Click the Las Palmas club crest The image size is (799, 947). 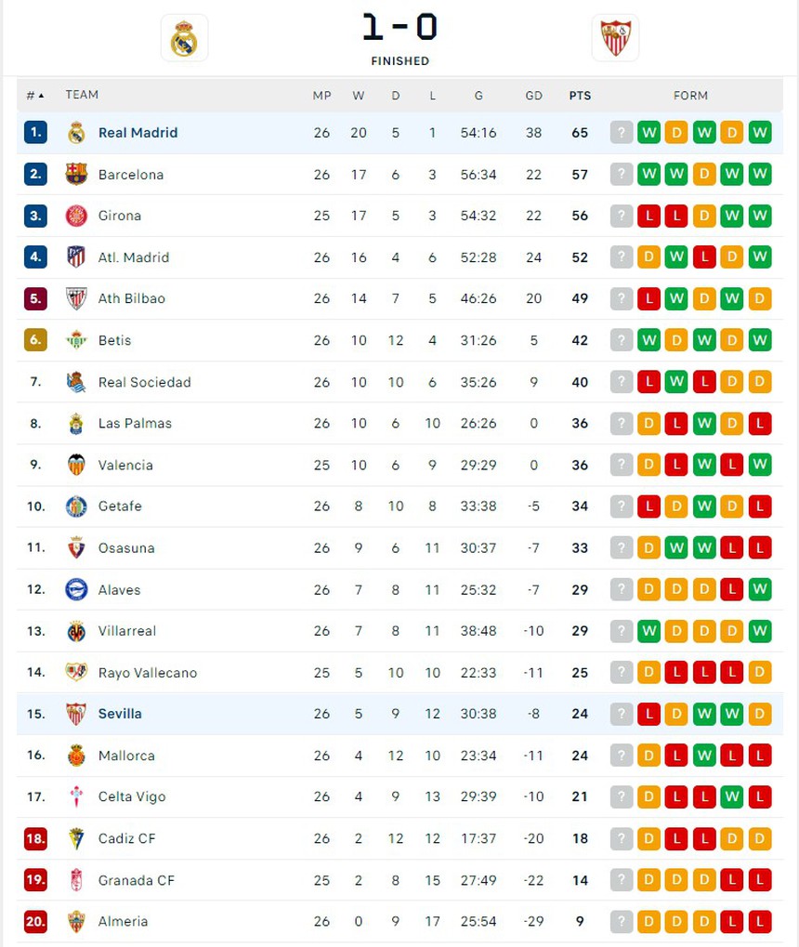[x=76, y=424]
